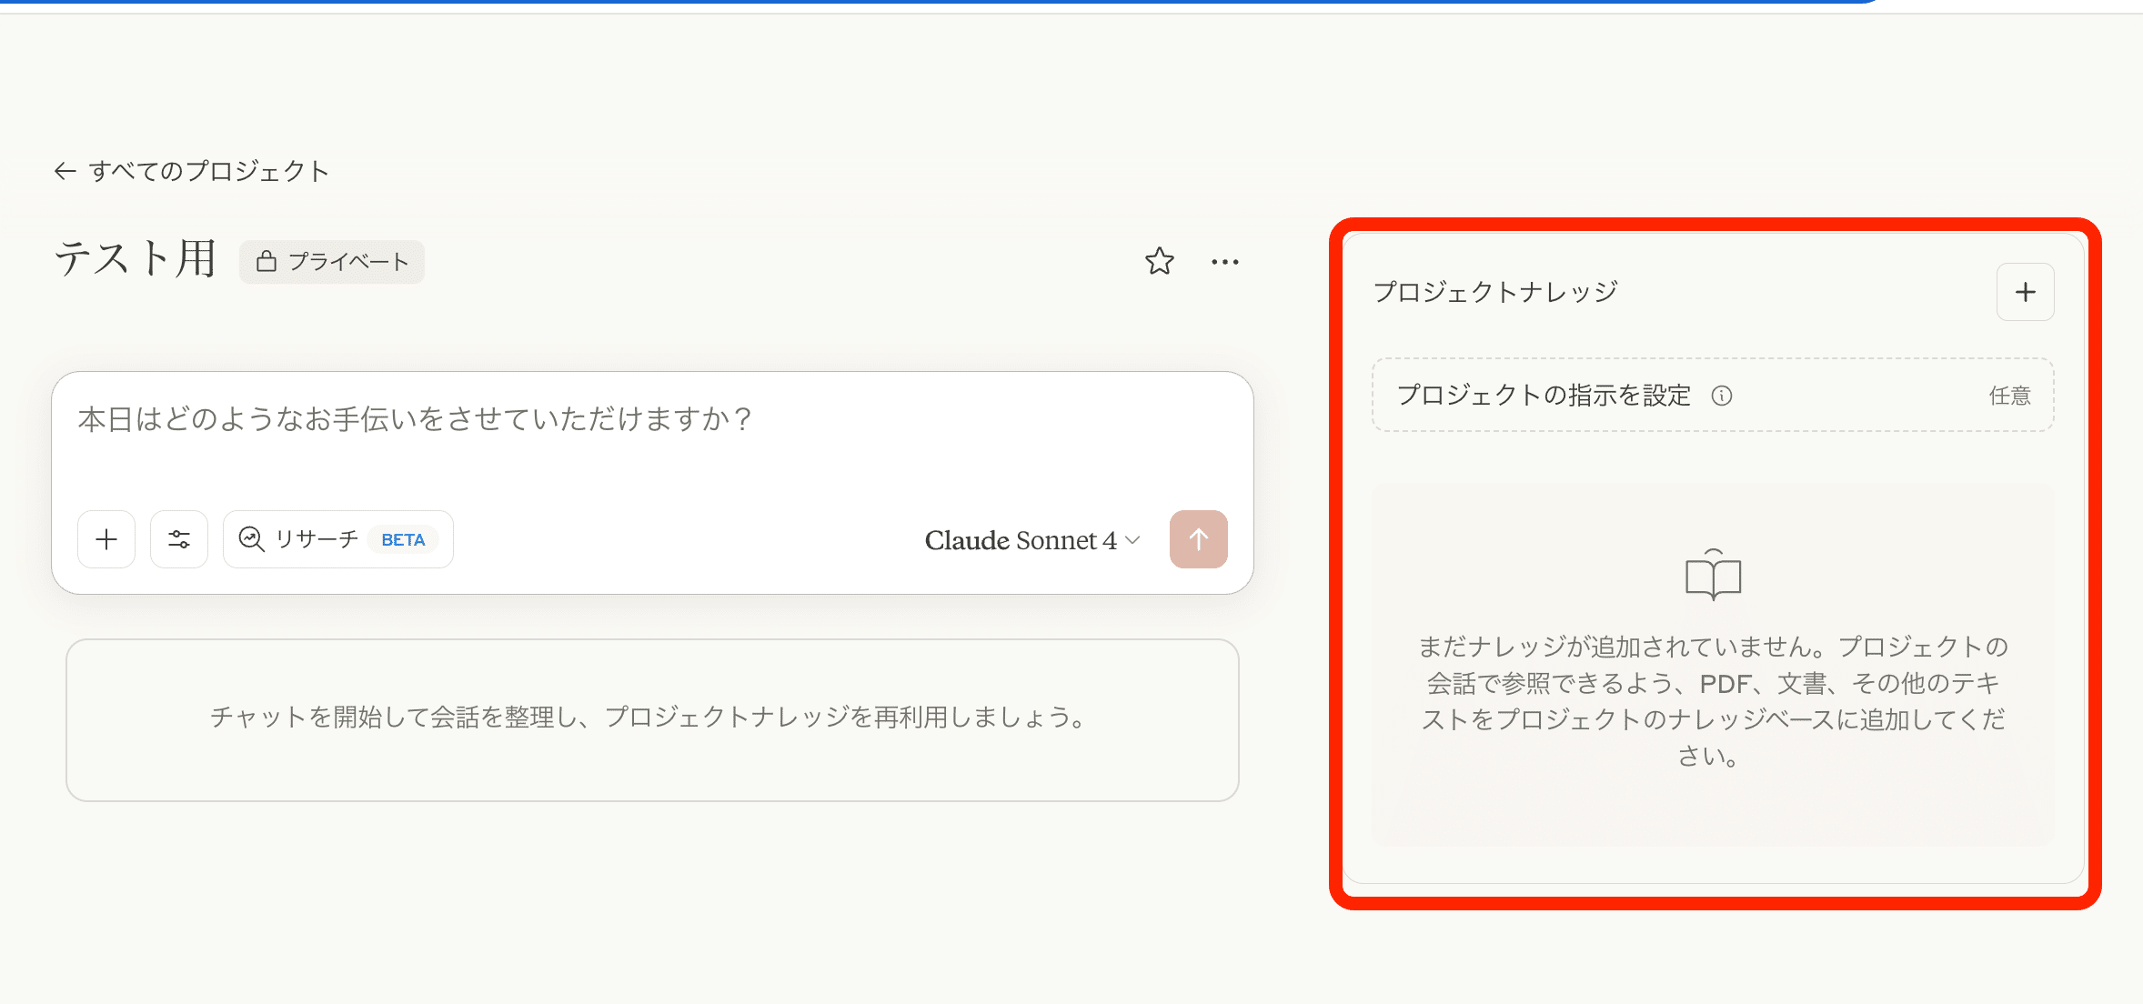Toggle the リサーチ BETA research mode
This screenshot has width=2143, height=1004.
tap(337, 539)
